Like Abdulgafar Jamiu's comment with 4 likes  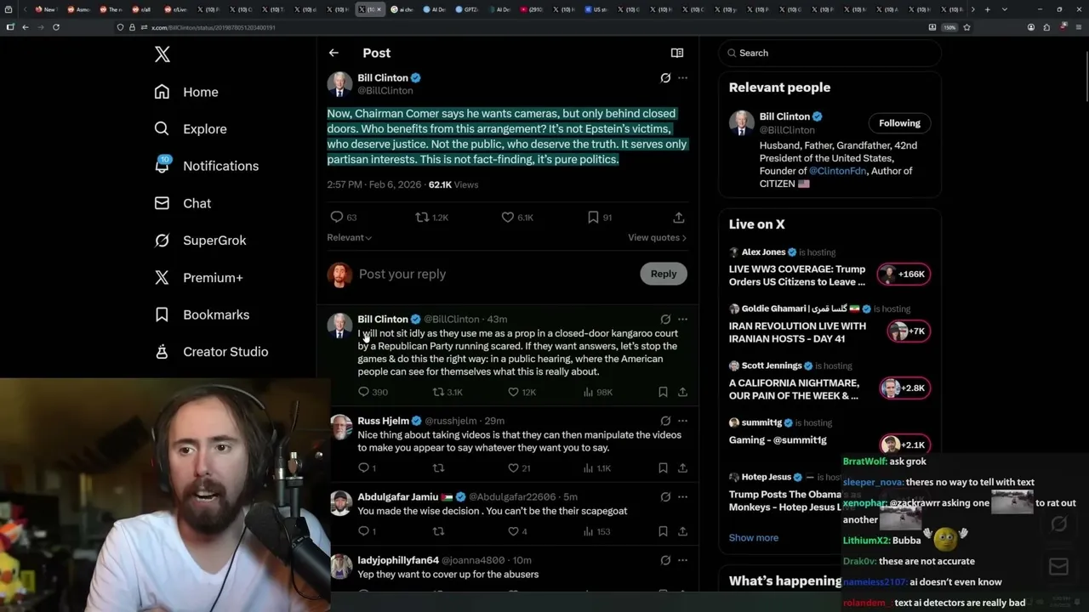513,531
